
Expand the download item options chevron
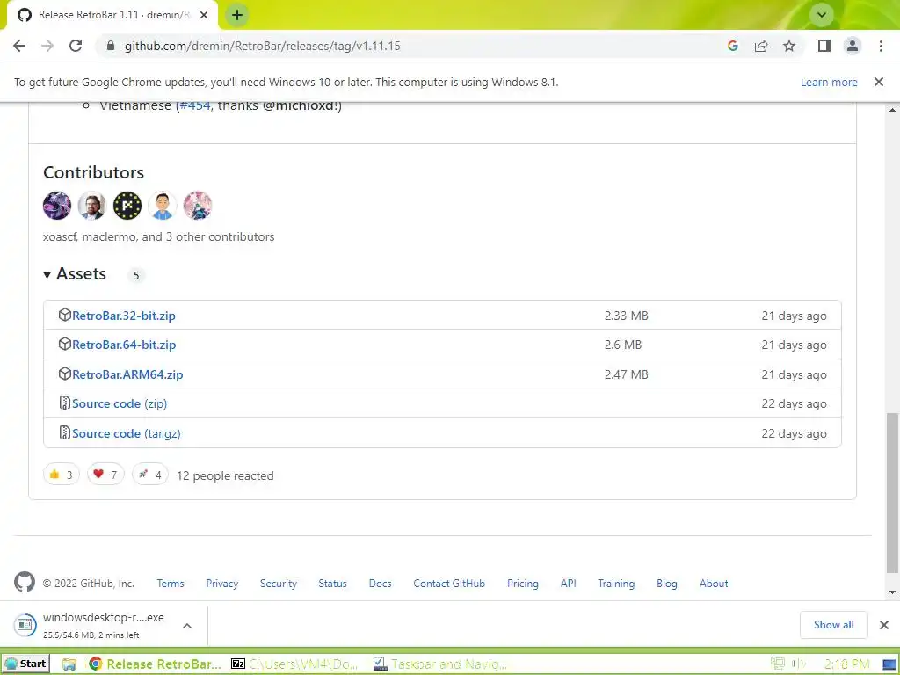(x=187, y=626)
